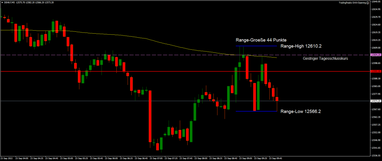Click the Range-High 12610.2 text label
The width and height of the screenshot is (382, 161).
tap(301, 46)
